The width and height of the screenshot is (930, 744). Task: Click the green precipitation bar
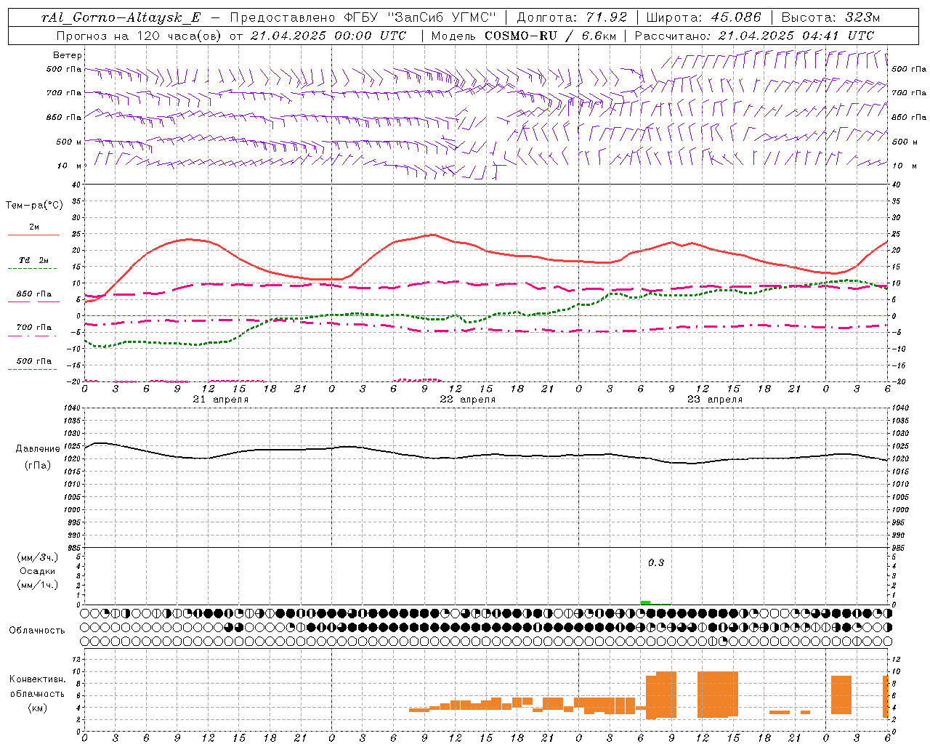click(645, 602)
